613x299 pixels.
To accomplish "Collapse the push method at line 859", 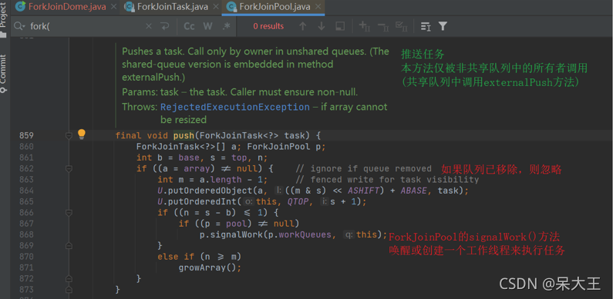I will (69, 135).
